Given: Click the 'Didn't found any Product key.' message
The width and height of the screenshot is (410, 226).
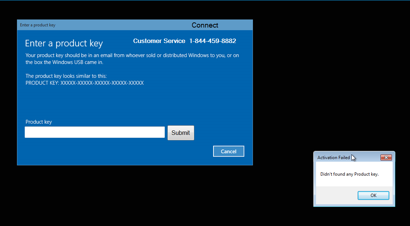Looking at the screenshot, I should tap(349, 174).
